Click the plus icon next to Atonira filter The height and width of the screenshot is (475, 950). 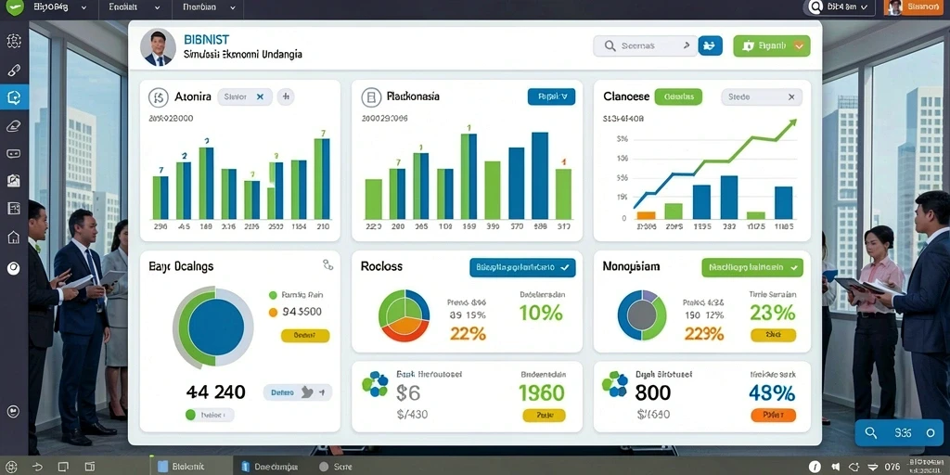(x=286, y=96)
